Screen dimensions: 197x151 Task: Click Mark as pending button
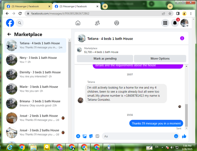(x=105, y=59)
